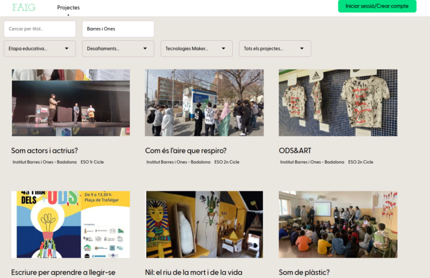Screen dimensions: 430x278
Task: Open the Desafiaments dropdown
Action: click(118, 49)
